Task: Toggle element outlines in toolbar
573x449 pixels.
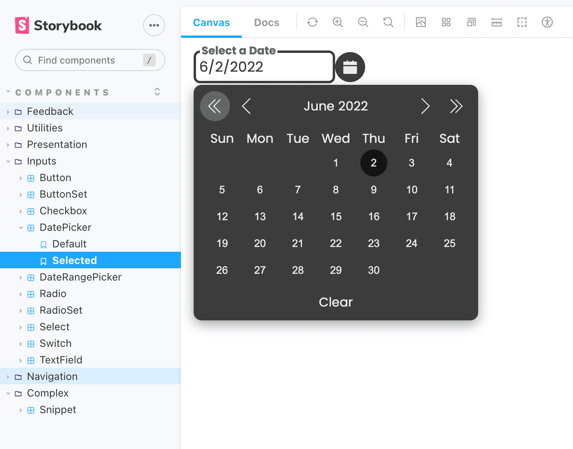Action: point(522,22)
